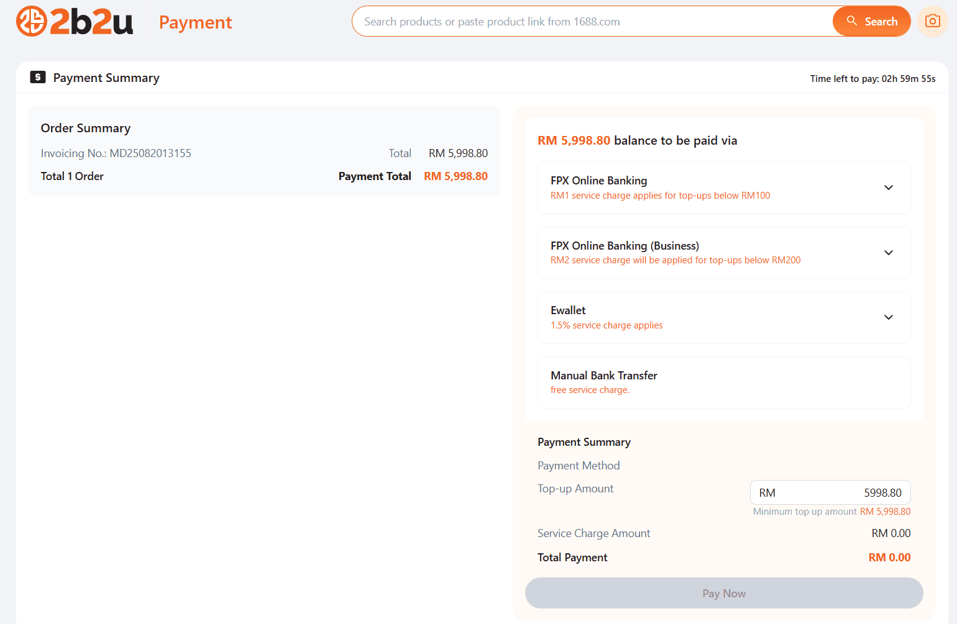Click the time left to pay countdown

pos(872,79)
